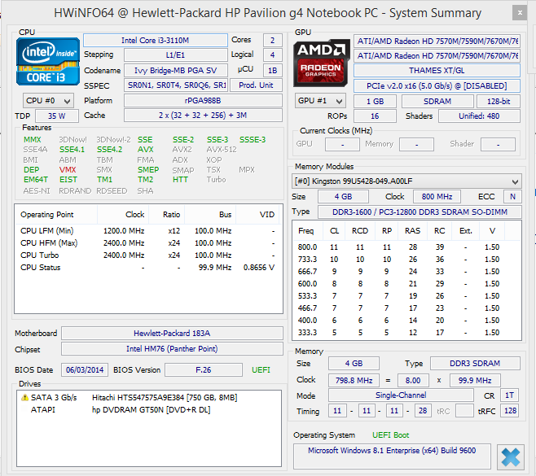
Task: Select the 666.7 frequency timing row
Action: click(406, 272)
